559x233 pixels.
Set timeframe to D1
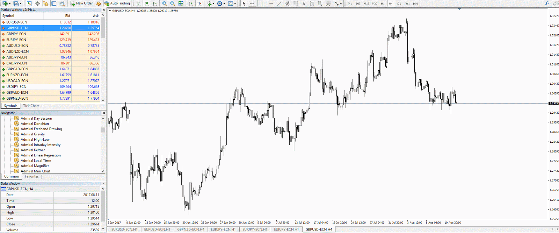point(399,3)
